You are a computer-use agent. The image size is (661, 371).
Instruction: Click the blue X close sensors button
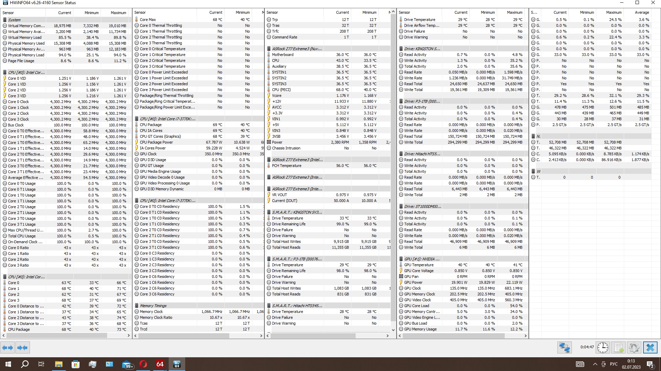coord(650,348)
